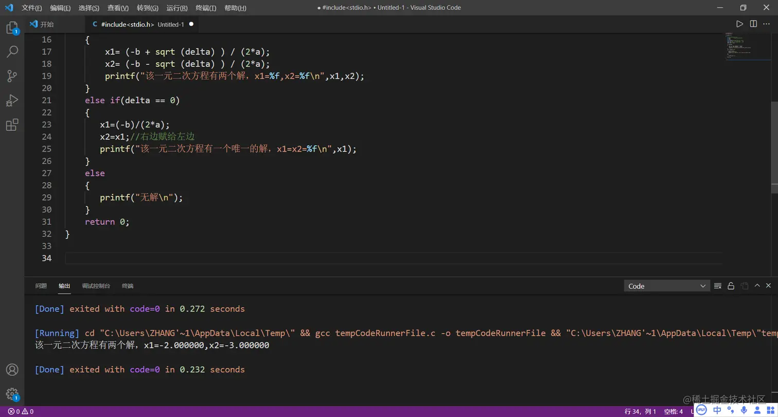This screenshot has width=778, height=417.
Task: Open the Extensions view
Action: coord(12,125)
